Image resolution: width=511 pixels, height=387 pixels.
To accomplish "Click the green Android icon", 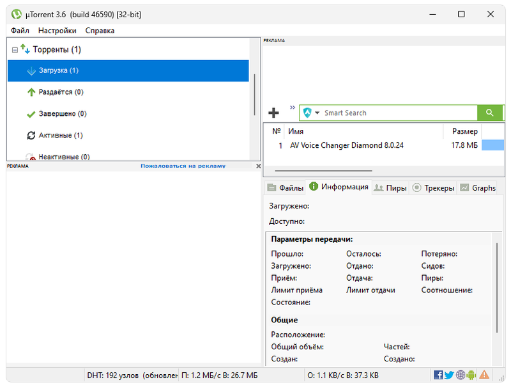I will pos(472,375).
